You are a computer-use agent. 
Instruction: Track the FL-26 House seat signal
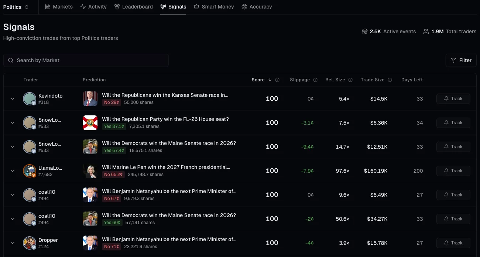453,123
